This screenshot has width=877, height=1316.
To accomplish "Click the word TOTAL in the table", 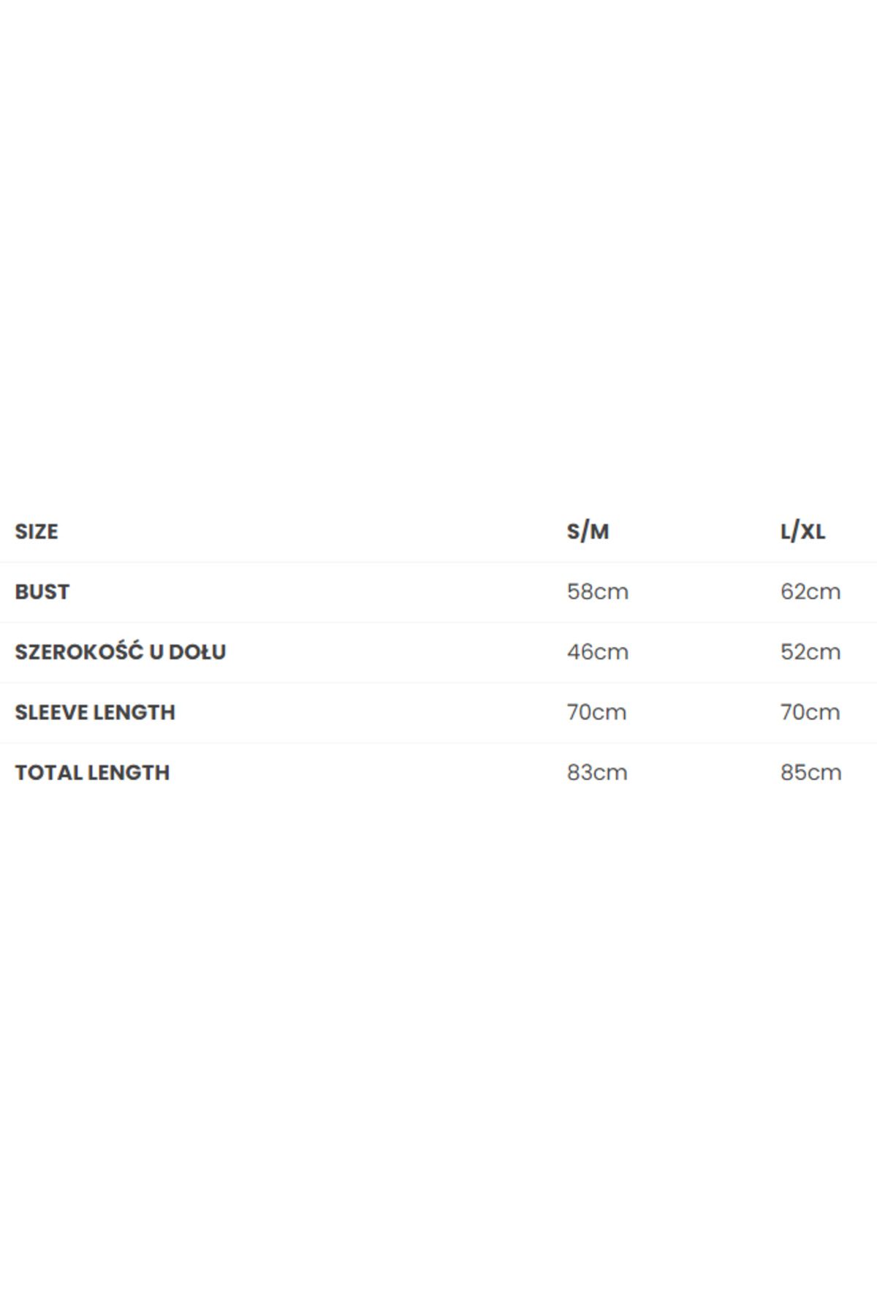I will pyautogui.click(x=48, y=772).
